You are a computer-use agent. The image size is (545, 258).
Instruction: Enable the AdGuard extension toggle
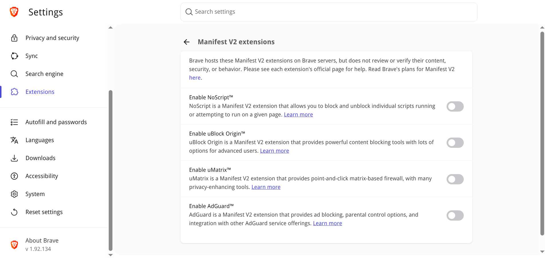point(455,215)
